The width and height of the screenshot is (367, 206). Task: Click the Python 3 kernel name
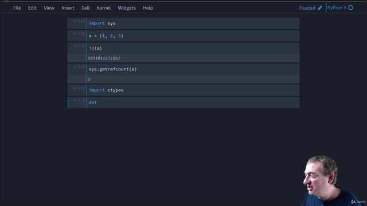(337, 7)
